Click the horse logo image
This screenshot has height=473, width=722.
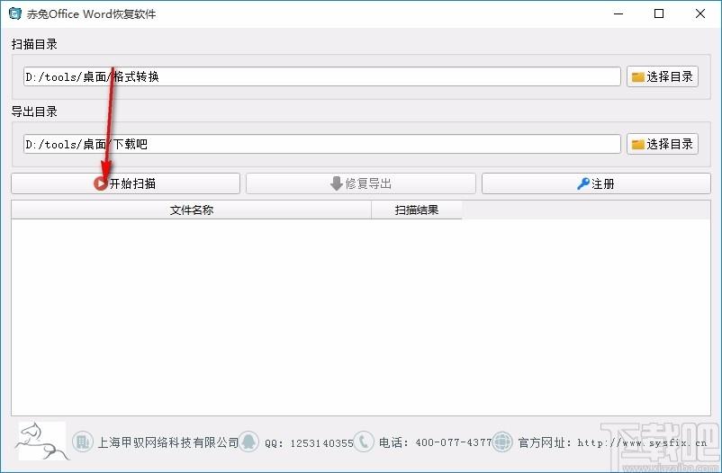[42, 441]
